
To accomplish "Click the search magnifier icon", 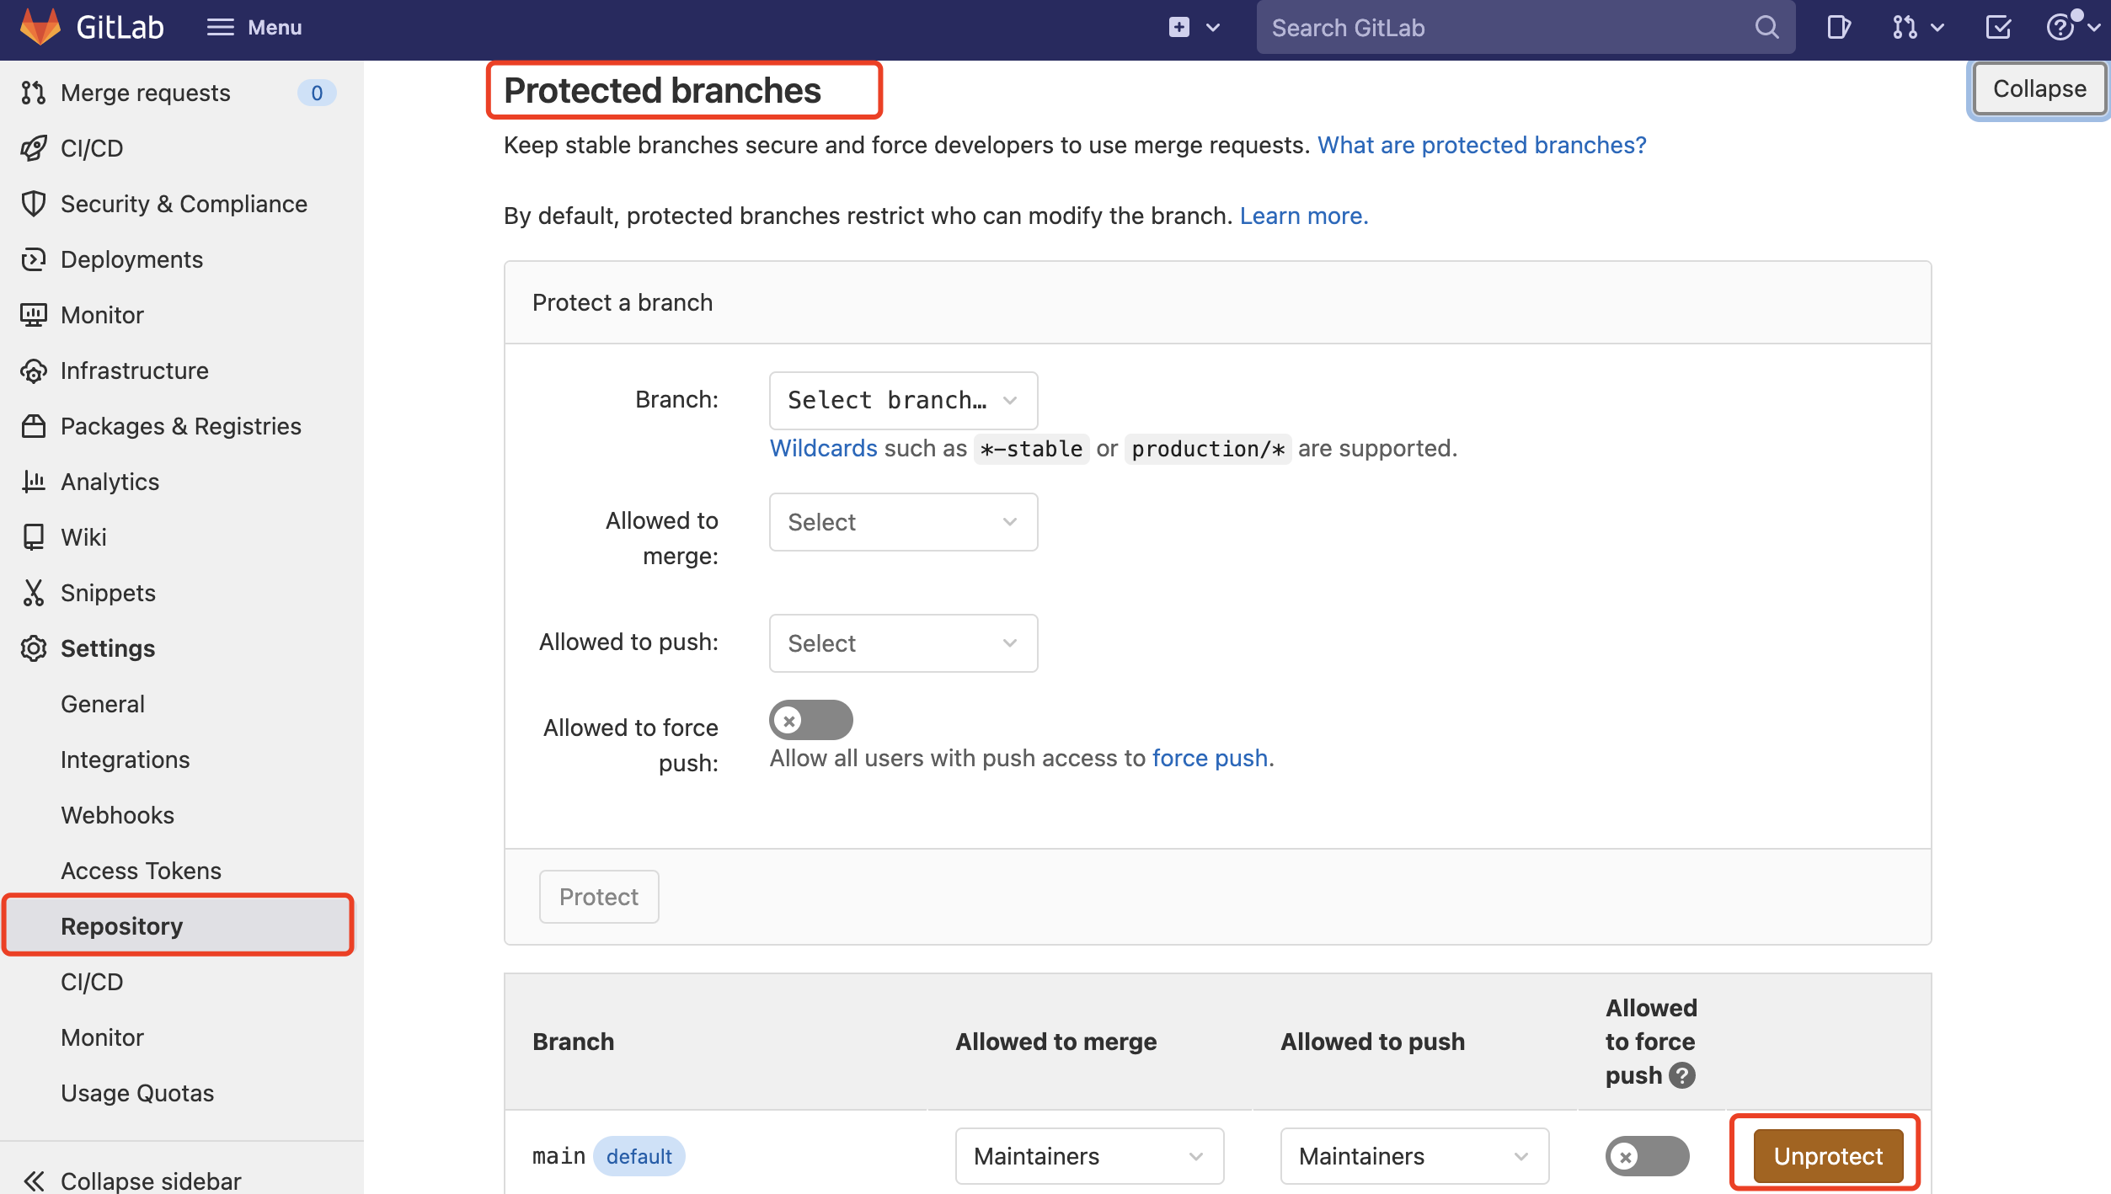I will click(1766, 28).
